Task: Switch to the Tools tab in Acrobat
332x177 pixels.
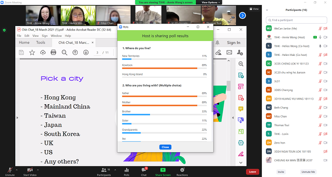Action: click(x=41, y=43)
